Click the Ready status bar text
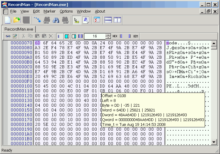Screen dimensions: 220x154 click(x=7, y=150)
